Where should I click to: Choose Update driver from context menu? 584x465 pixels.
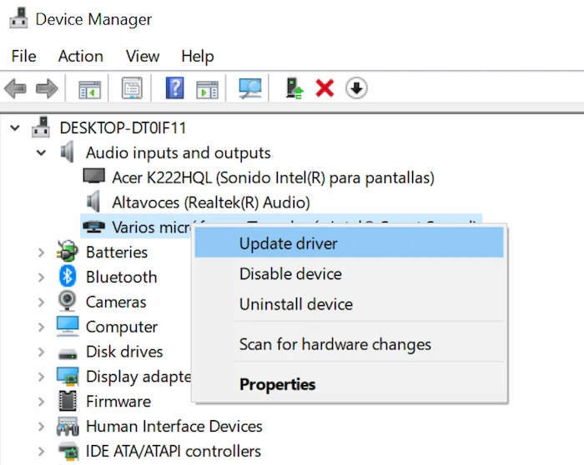[x=349, y=243]
